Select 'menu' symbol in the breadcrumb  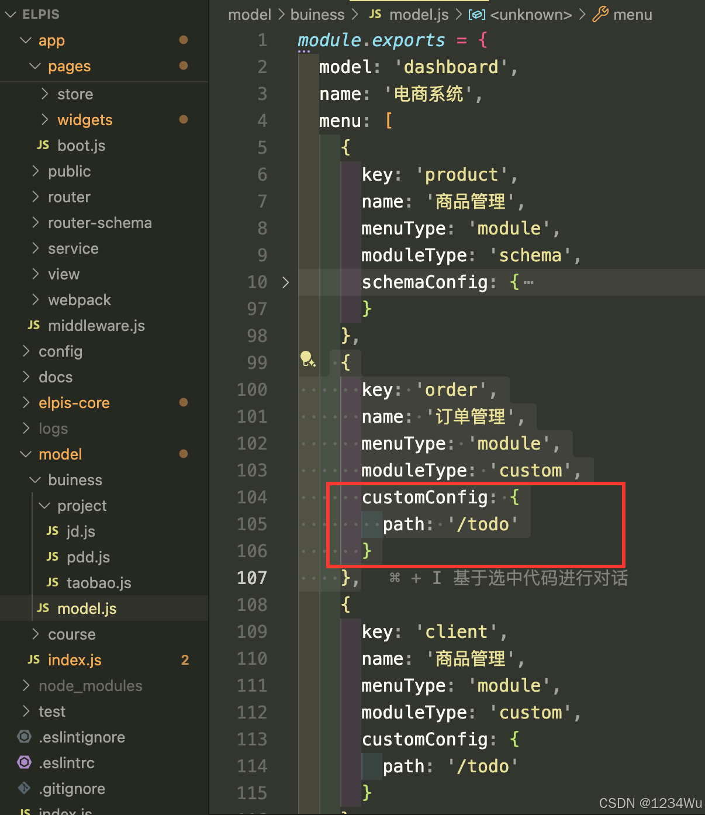633,15
